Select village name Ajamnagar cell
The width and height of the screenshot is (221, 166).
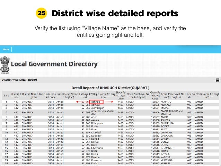[97, 108]
